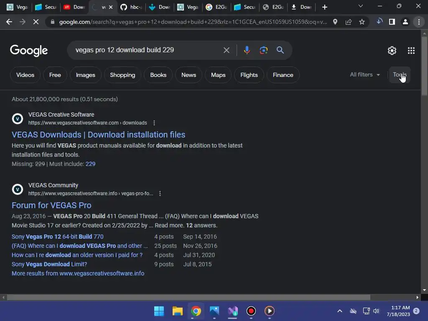Go to Google homepage via logo

point(29,51)
